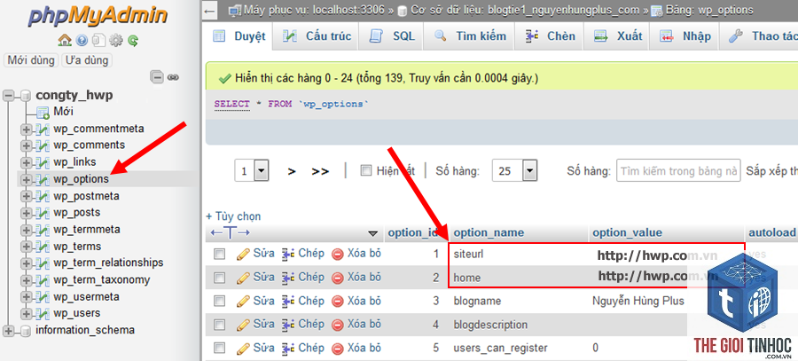
Task: Click the + Tùy chọn link
Action: (x=233, y=216)
